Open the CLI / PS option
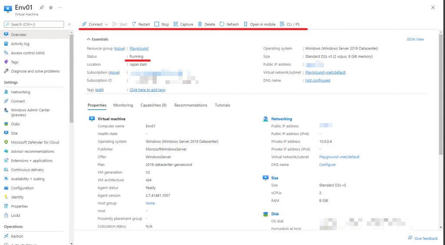The image size is (445, 245). (290, 24)
